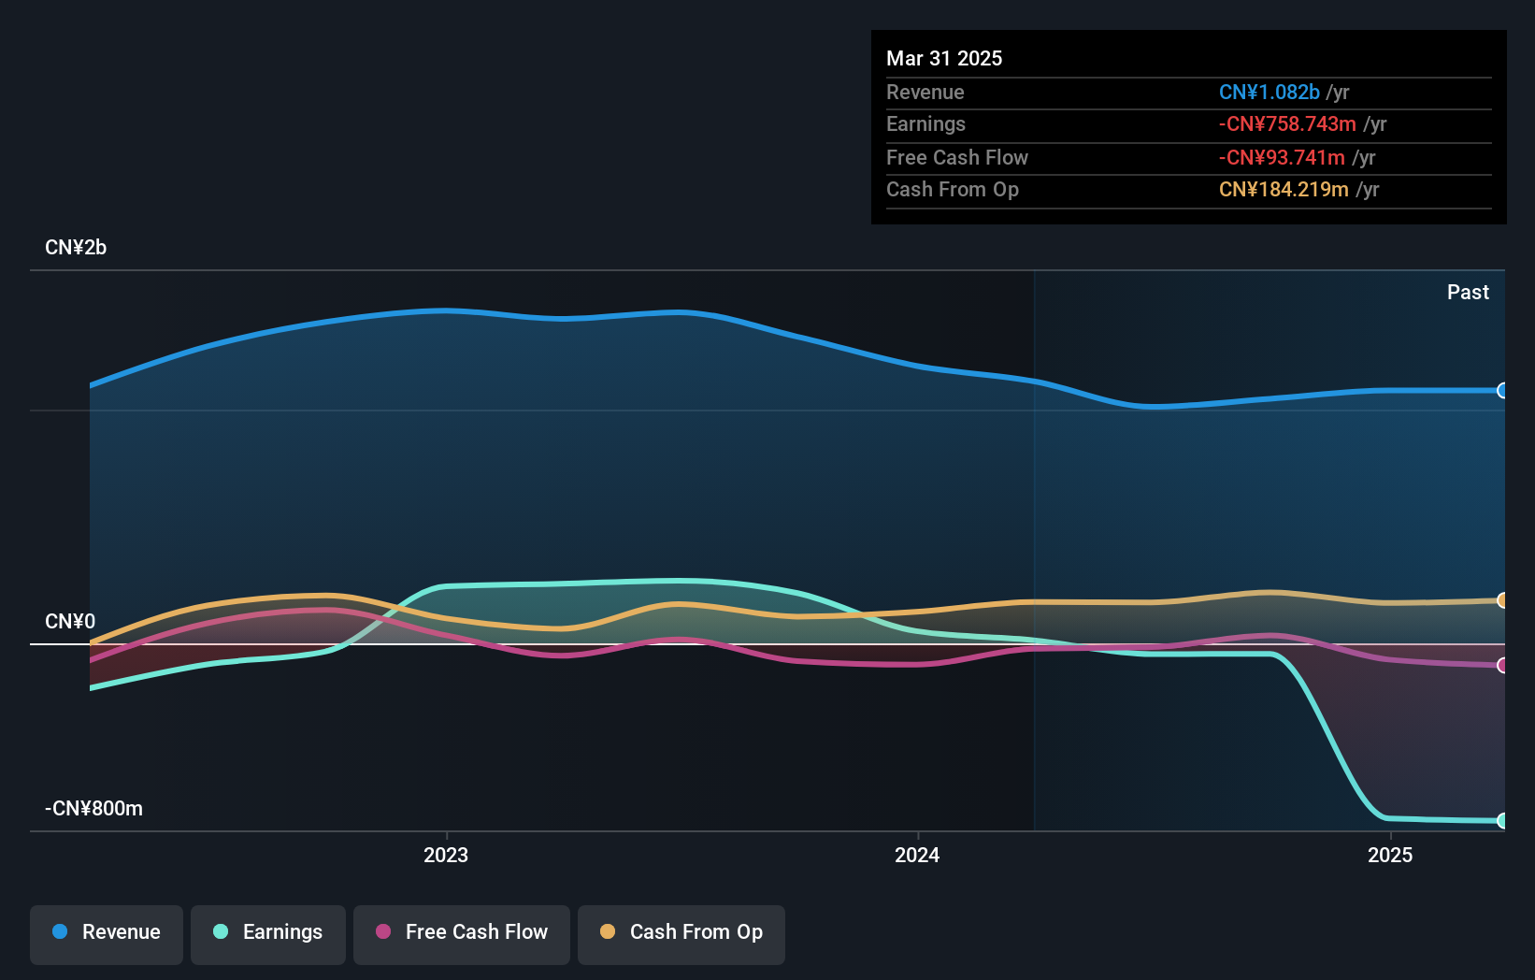This screenshot has height=980, width=1535.
Task: Select the Free Cash Flow endpoint marker
Action: pyautogui.click(x=1502, y=666)
